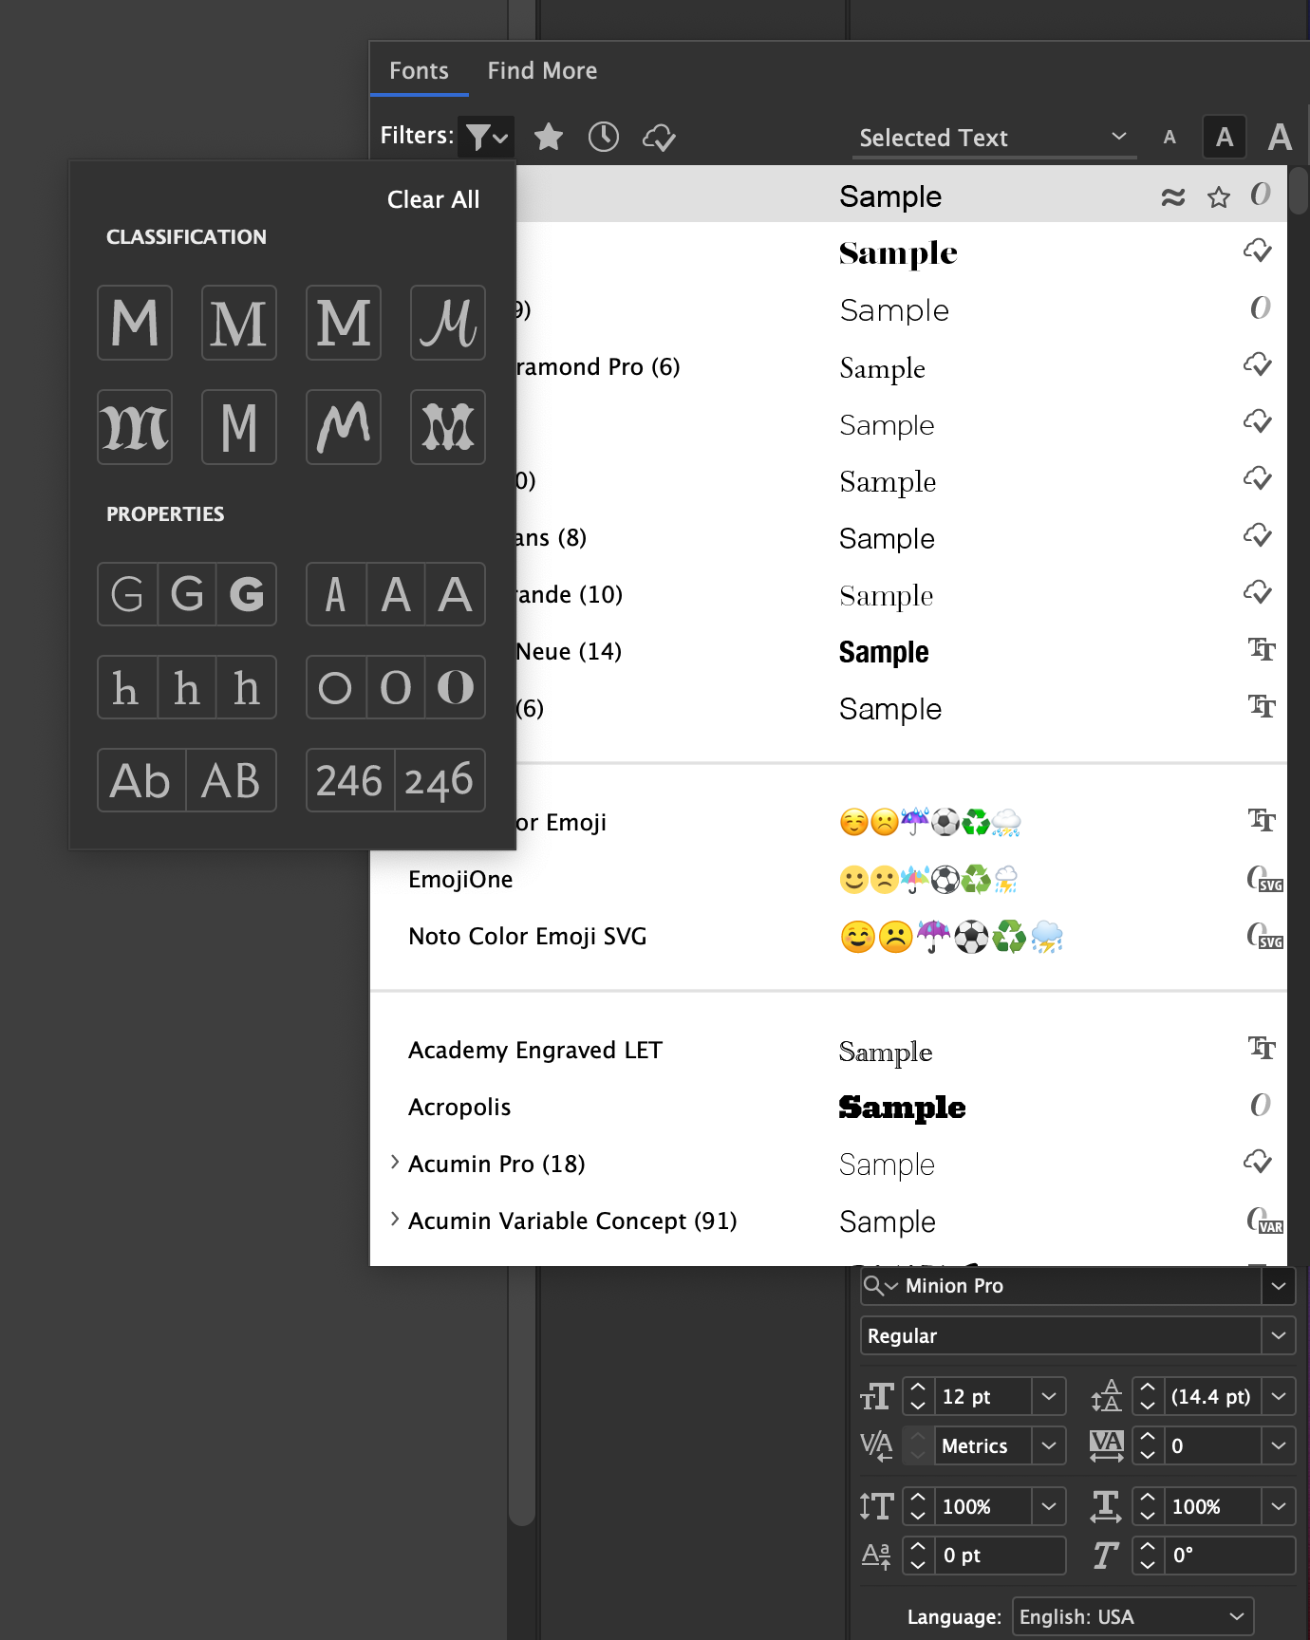Toggle the Decorative classification filter
The height and width of the screenshot is (1640, 1310).
tap(448, 427)
